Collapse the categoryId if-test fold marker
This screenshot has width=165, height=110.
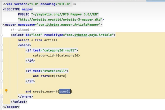pos(2,50)
